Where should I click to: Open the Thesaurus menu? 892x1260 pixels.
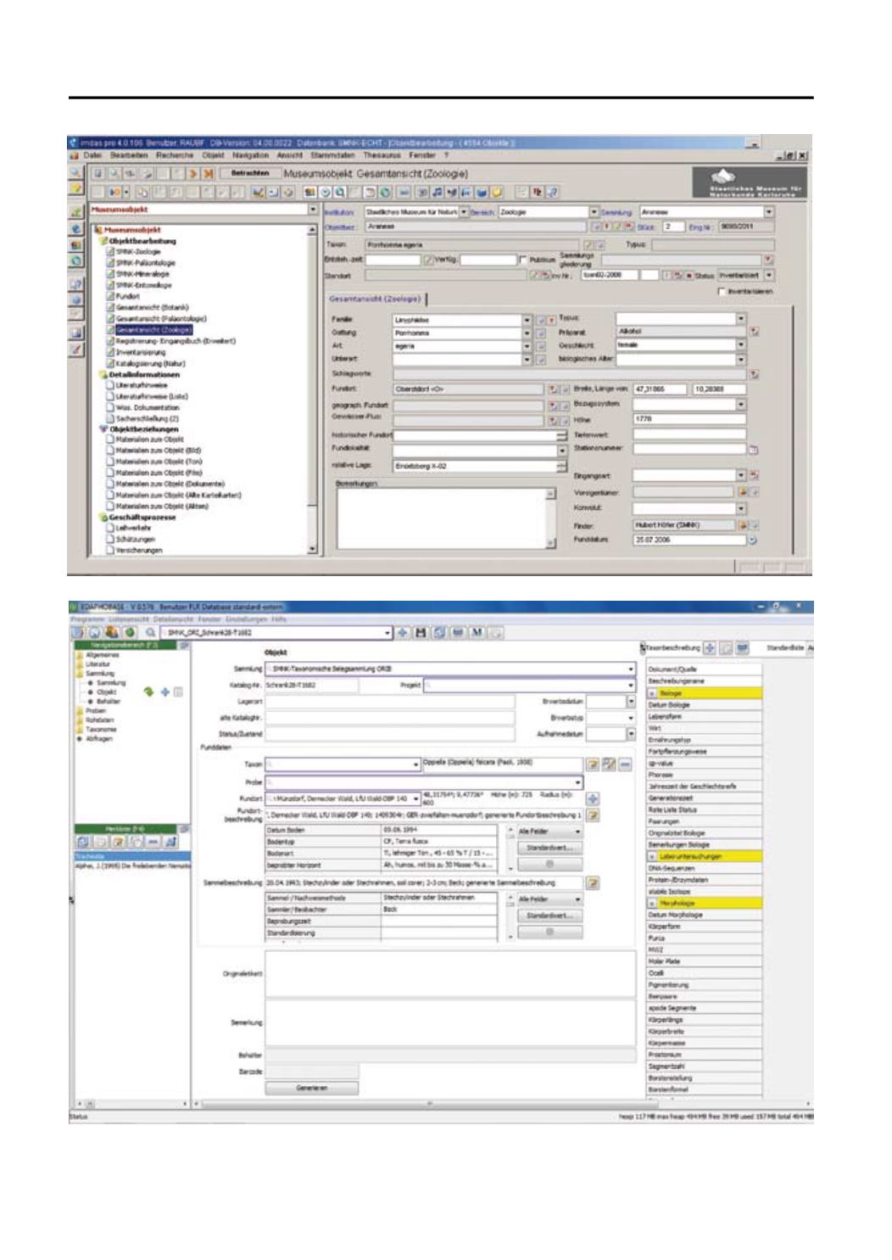(x=382, y=155)
